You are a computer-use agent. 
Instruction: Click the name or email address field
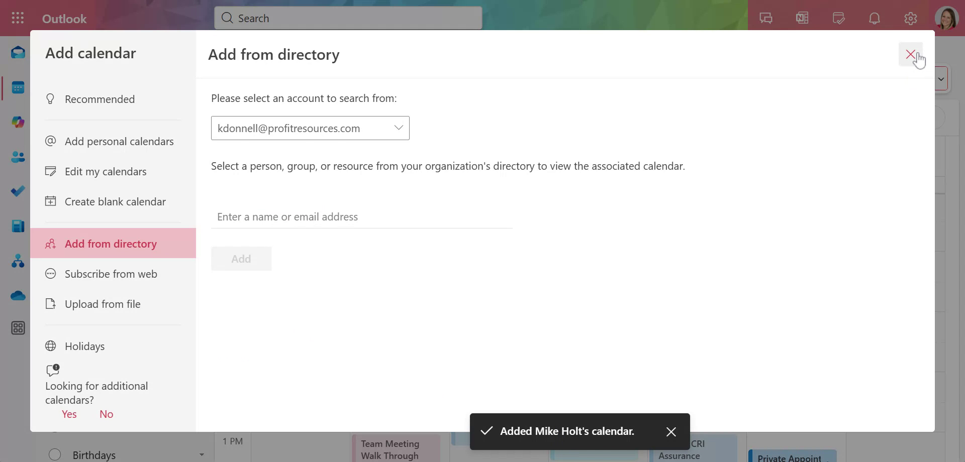pyautogui.click(x=361, y=217)
